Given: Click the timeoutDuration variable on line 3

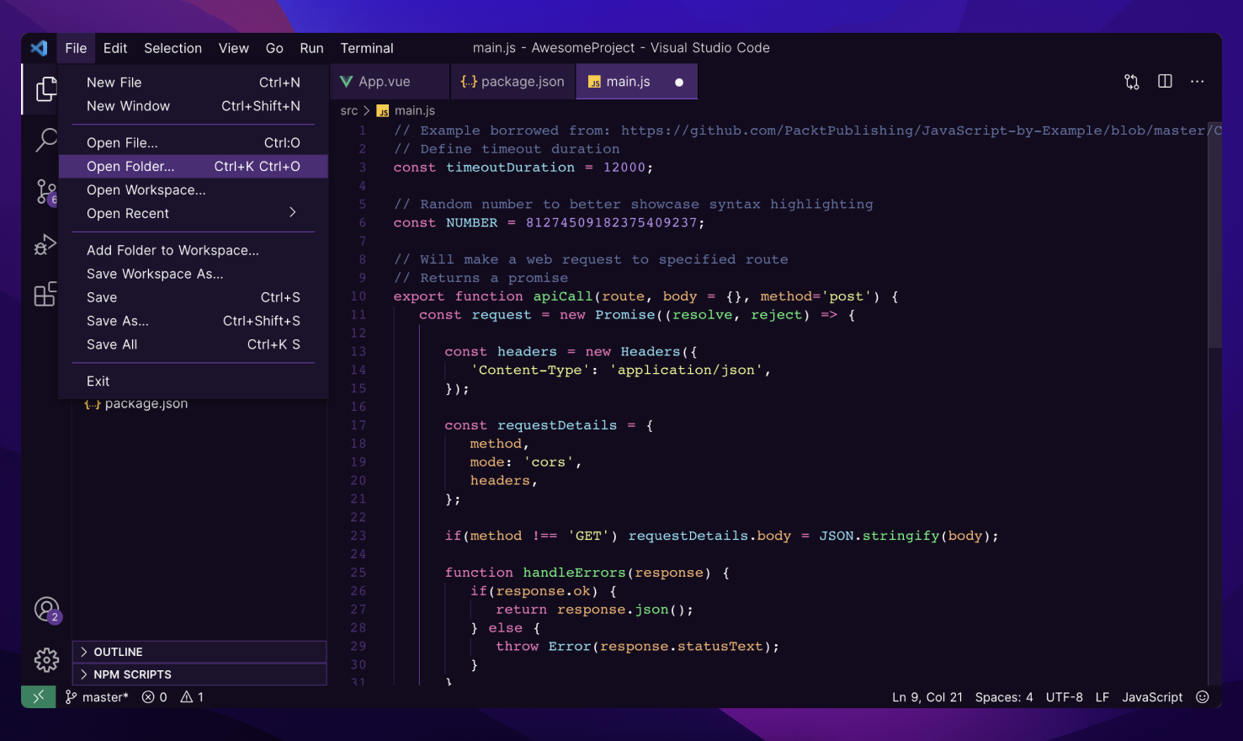Looking at the screenshot, I should coord(510,168).
